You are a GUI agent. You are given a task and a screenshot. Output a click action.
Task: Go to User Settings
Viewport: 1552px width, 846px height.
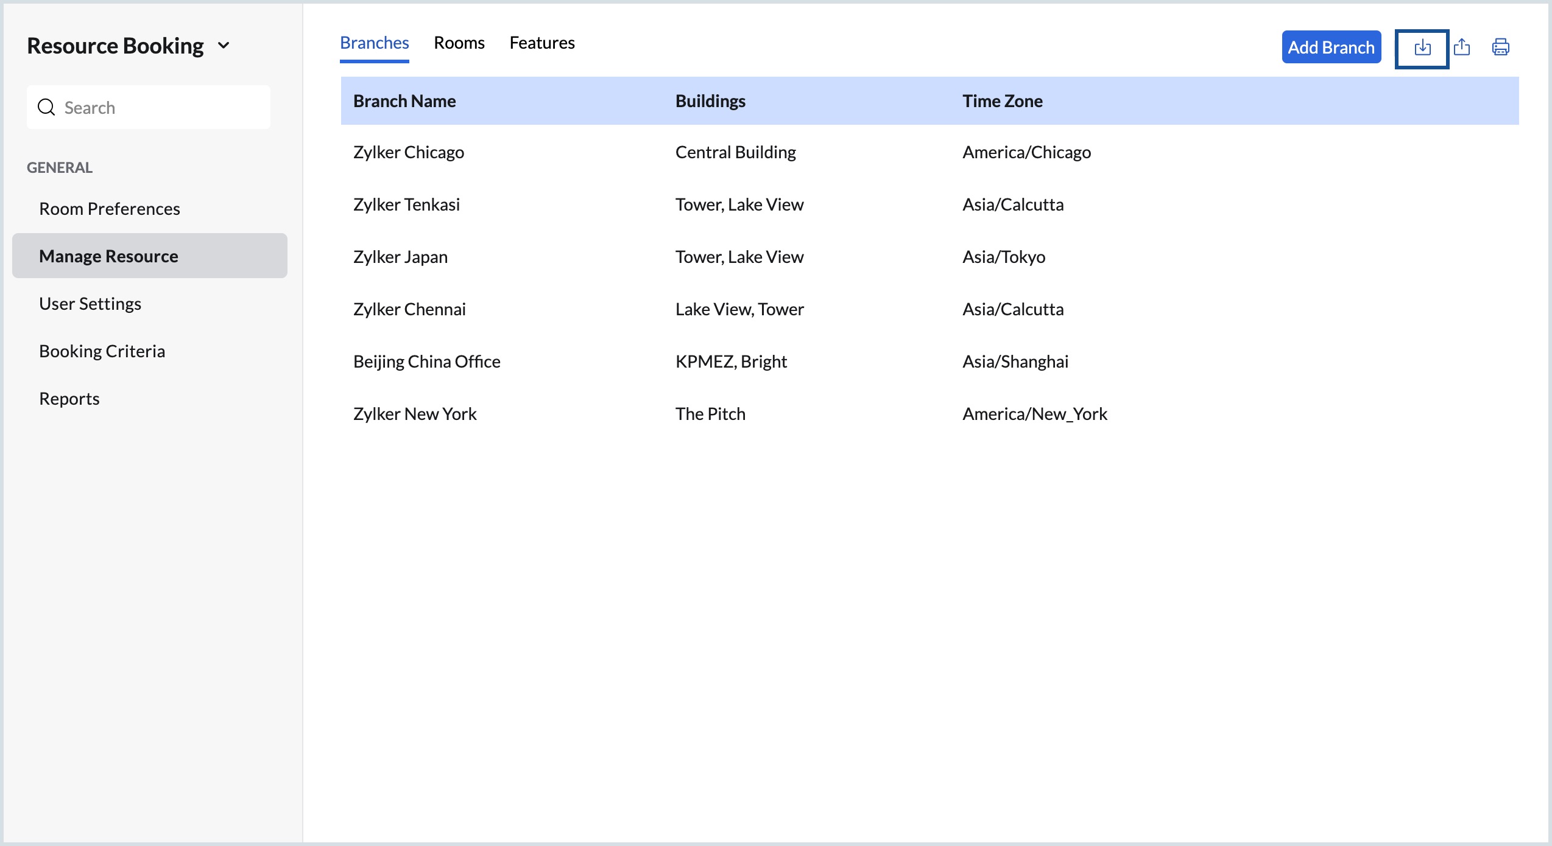(x=90, y=304)
